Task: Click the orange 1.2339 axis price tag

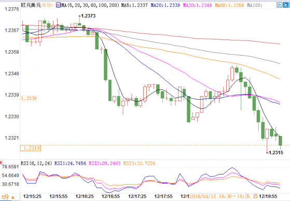Action: [29, 98]
